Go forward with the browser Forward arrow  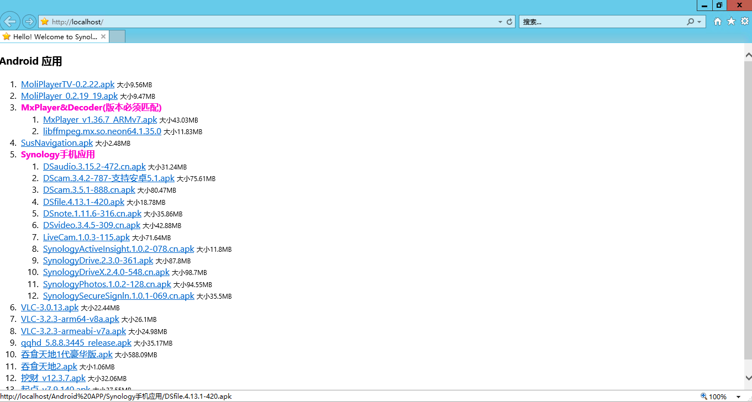pyautogui.click(x=29, y=22)
